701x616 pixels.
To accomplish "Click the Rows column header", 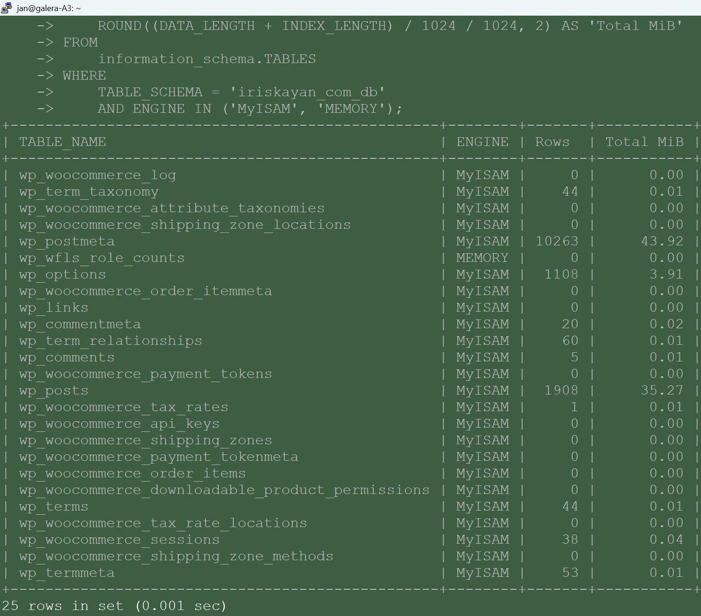I will coord(552,142).
